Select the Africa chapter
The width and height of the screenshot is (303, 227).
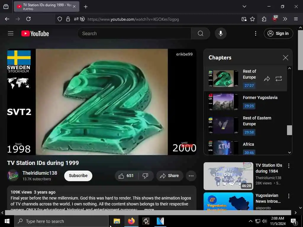245,148
